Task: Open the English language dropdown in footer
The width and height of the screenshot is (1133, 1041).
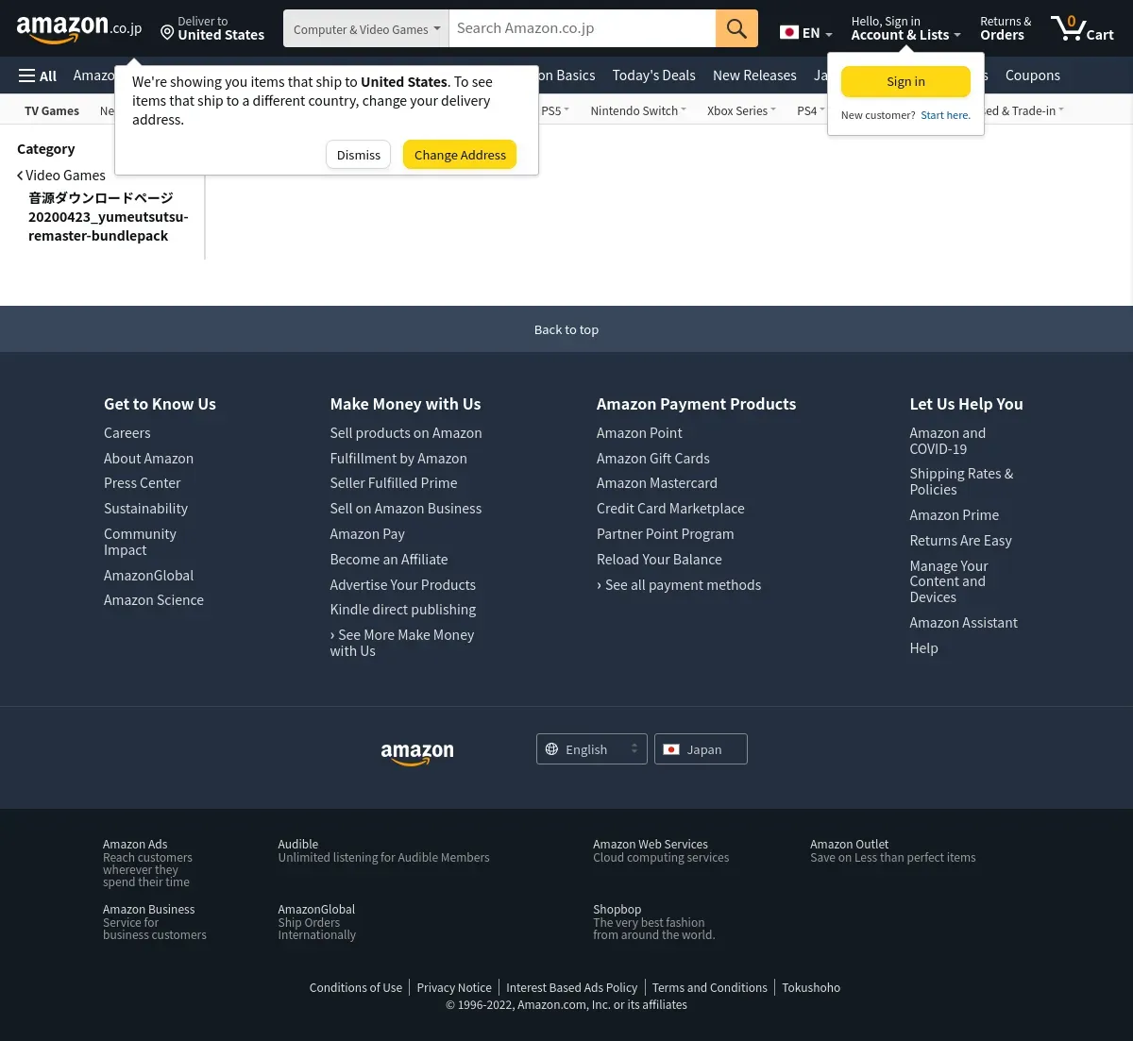Action: coord(592,749)
